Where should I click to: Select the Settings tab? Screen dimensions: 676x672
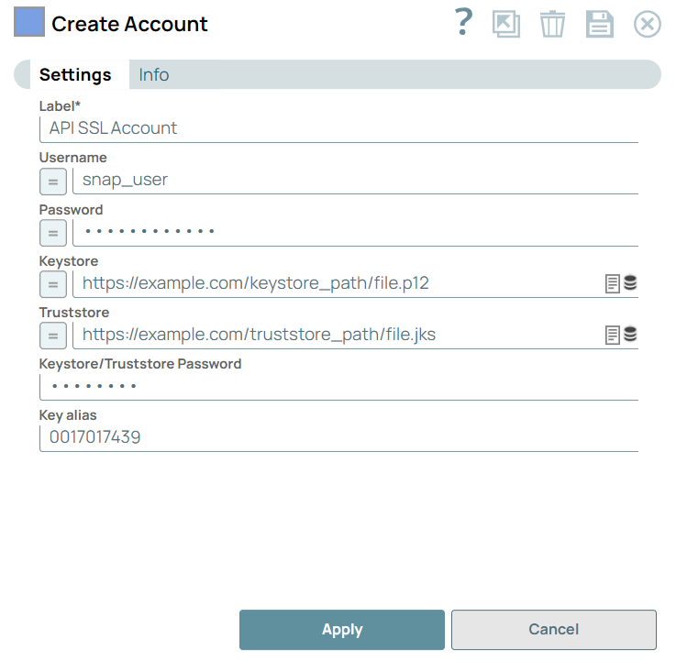coord(75,75)
